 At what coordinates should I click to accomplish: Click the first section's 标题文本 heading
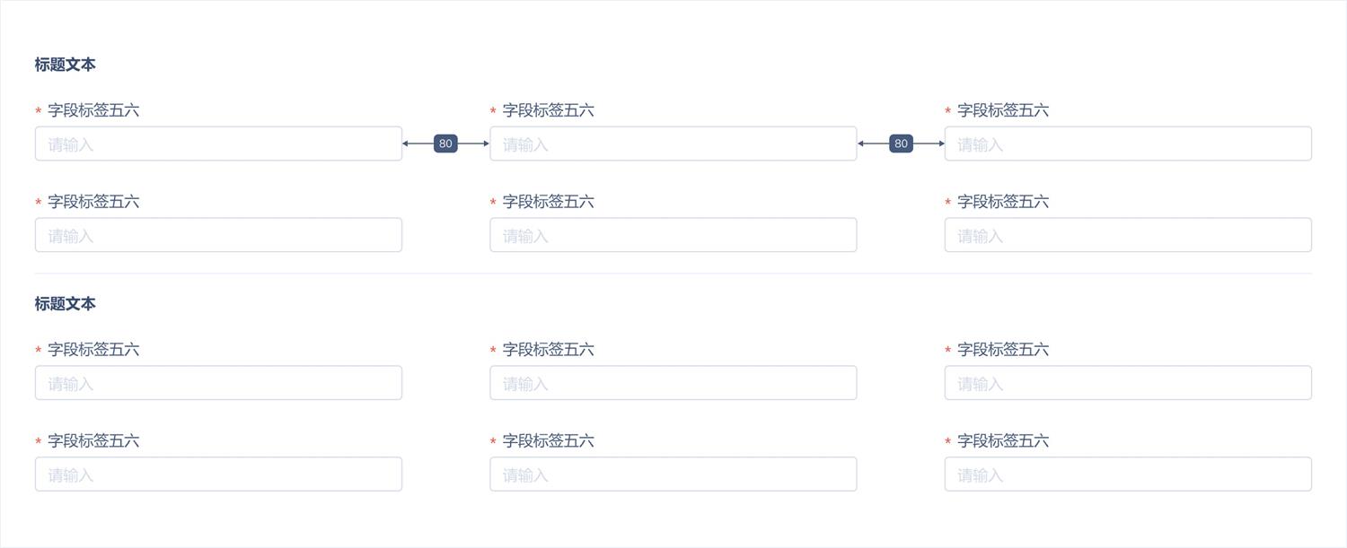coord(66,65)
